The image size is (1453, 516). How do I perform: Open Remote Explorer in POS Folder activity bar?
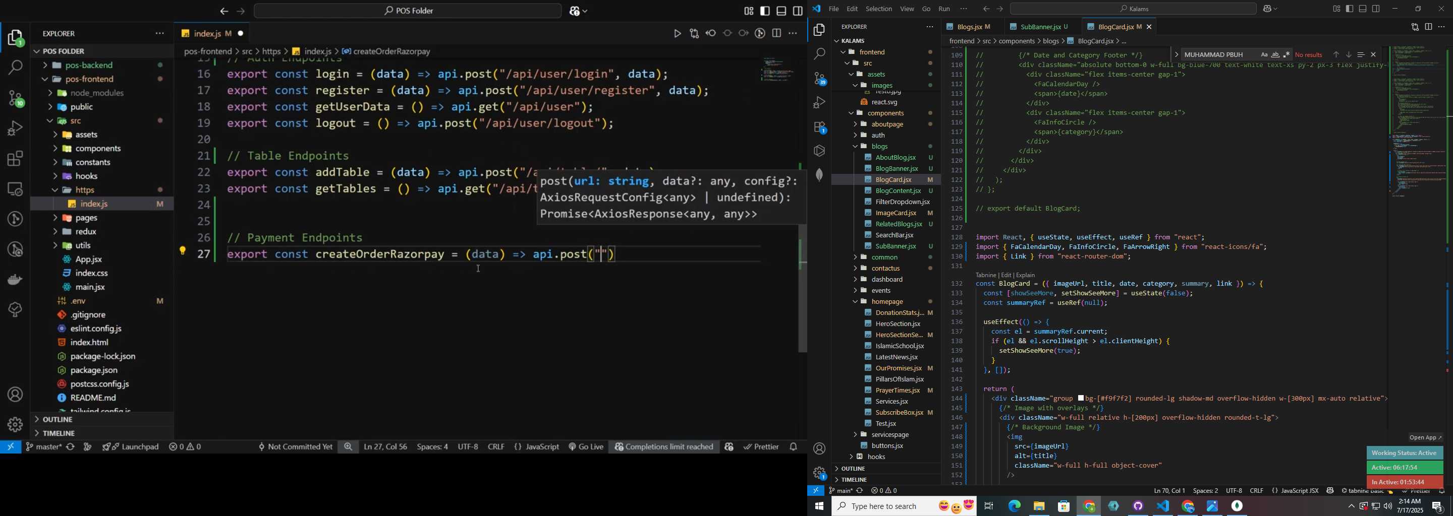pos(15,188)
